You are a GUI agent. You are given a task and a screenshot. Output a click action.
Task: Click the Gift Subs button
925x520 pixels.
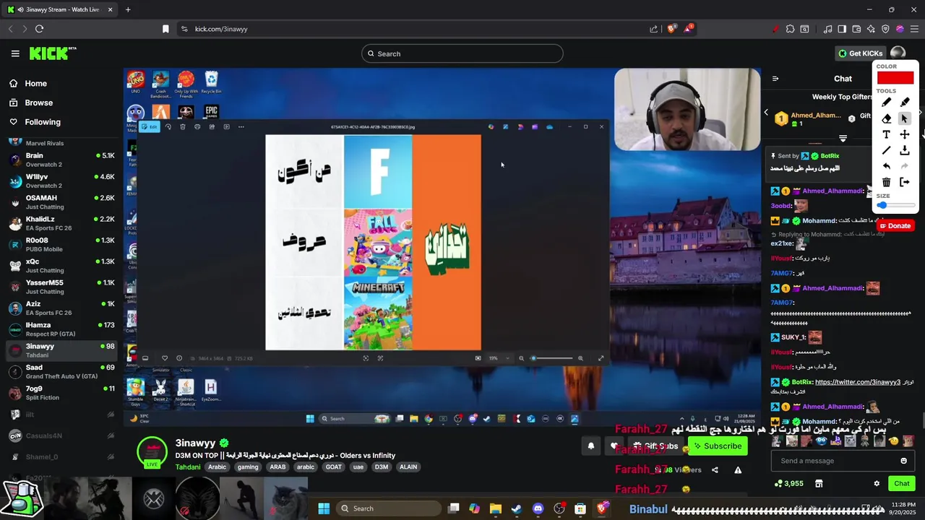click(x=656, y=446)
